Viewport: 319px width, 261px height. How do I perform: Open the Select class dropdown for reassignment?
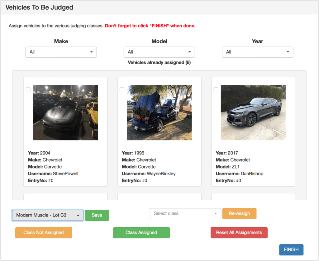185,214
